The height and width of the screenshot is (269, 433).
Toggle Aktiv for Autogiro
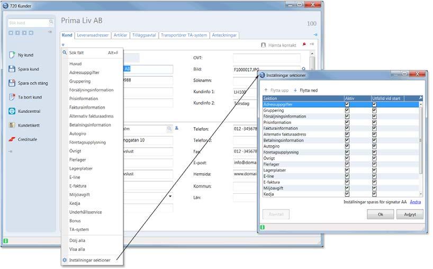click(x=347, y=146)
